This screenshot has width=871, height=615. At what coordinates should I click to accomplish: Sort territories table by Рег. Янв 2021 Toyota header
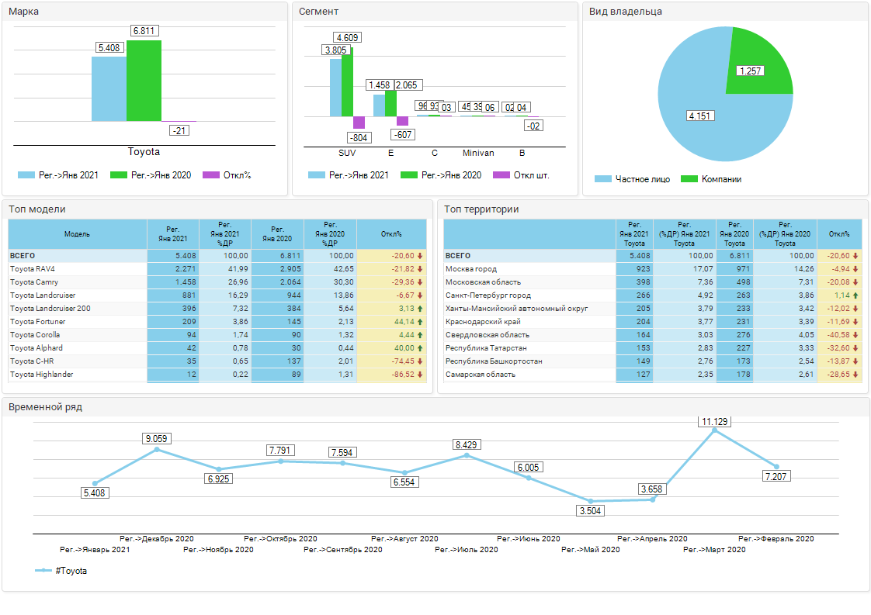634,233
